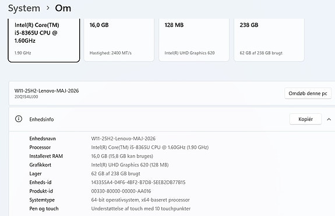Click the Enhedsinfo info circle icon

click(19, 119)
